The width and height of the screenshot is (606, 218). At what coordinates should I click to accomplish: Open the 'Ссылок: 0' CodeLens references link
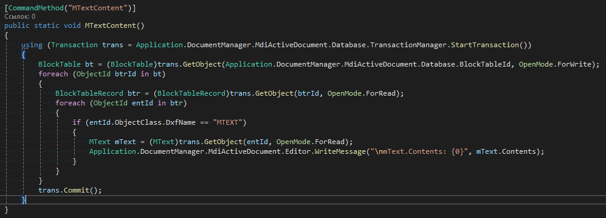click(x=20, y=16)
